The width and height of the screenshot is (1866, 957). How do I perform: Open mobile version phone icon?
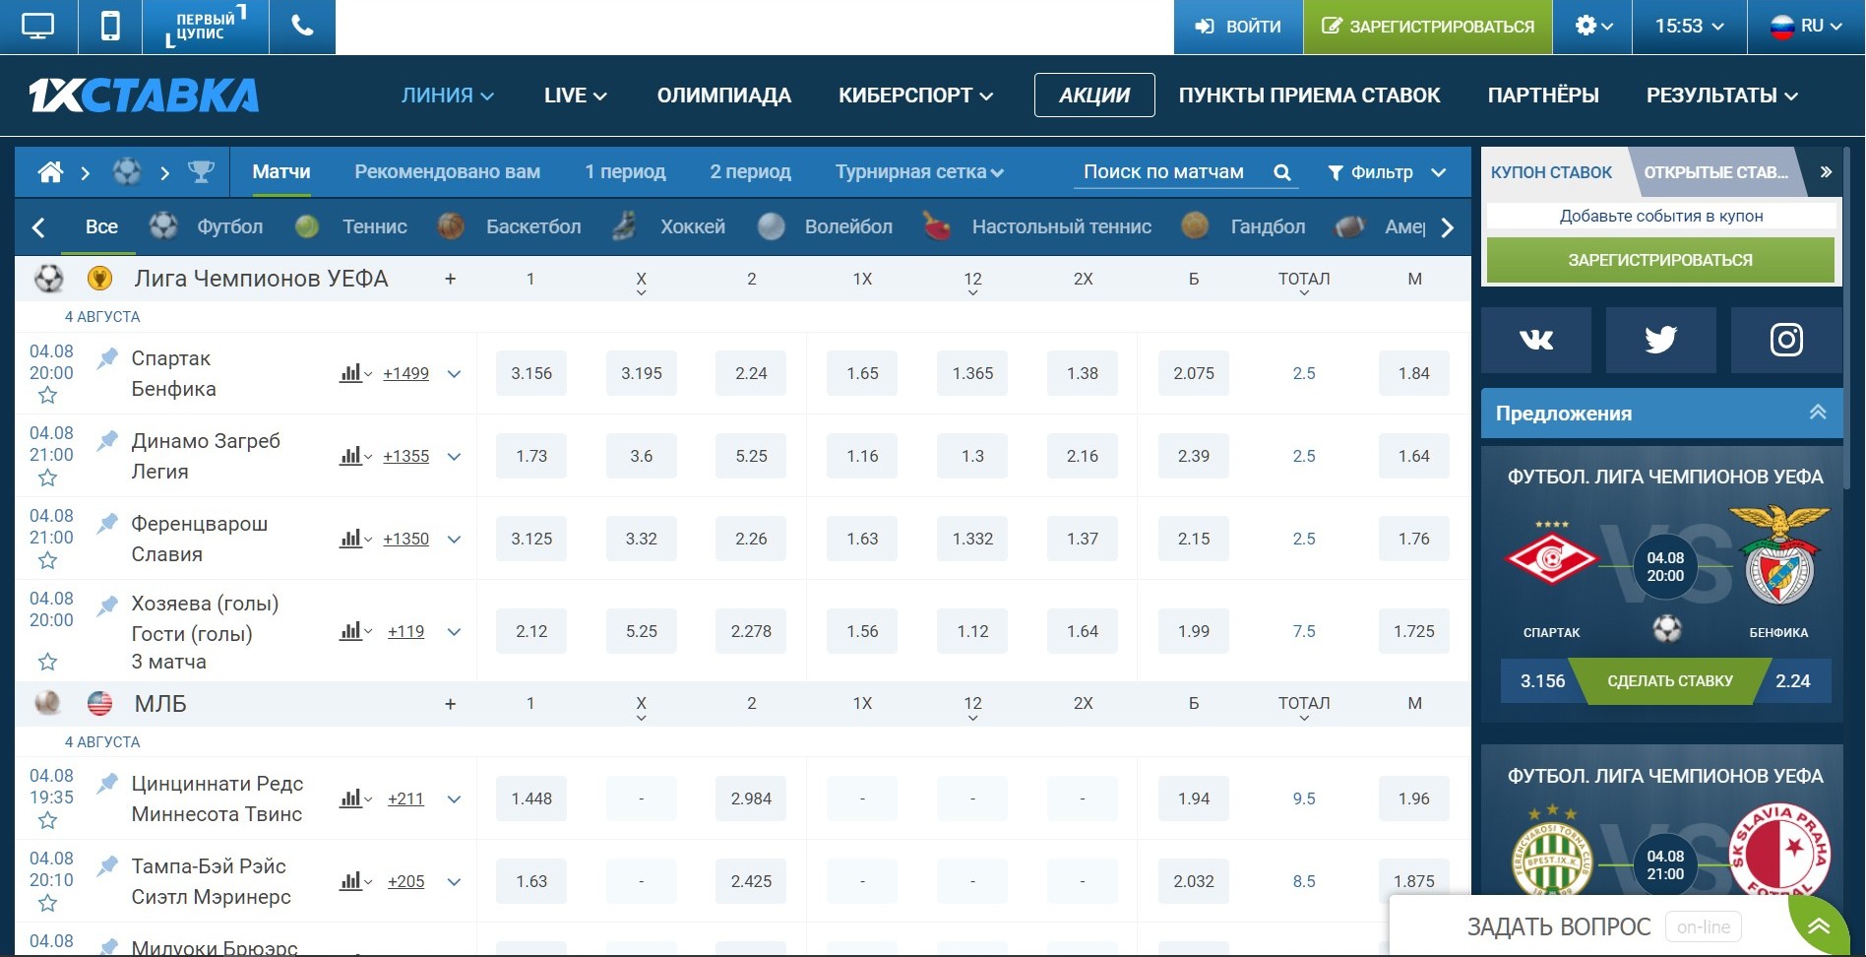point(110,27)
